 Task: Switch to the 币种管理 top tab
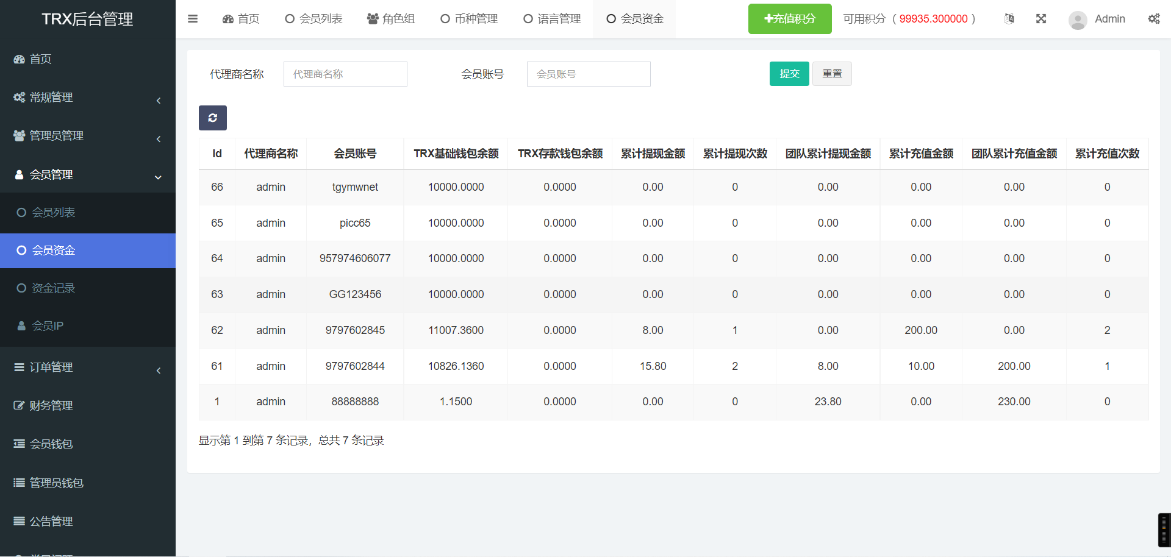(x=469, y=19)
